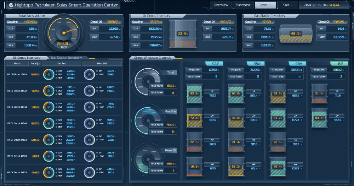
Task: Click the 92# Shippable value 1735.6
Action: tap(213, 70)
